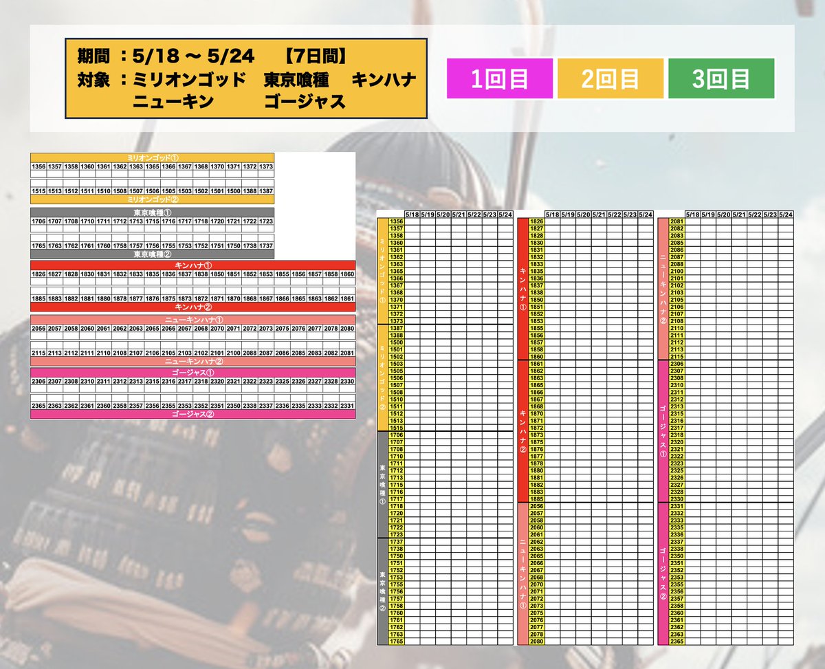825x669 pixels.
Task: Click the 5/18 cell in row 1356
Action: click(412, 221)
